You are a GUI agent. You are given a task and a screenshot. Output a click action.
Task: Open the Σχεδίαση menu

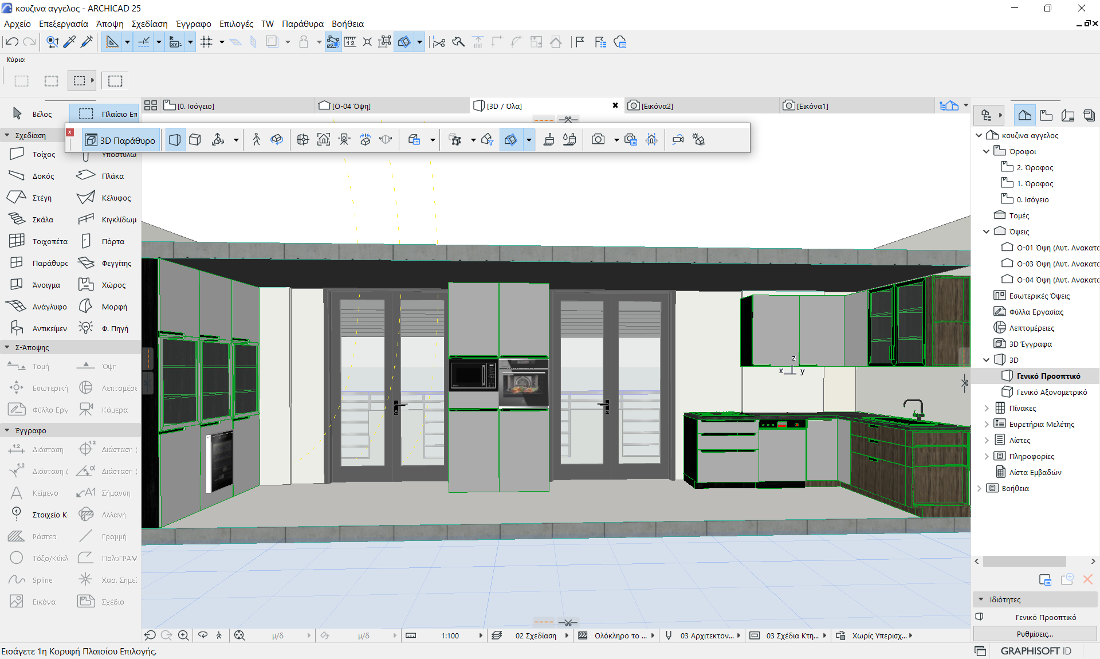coord(149,23)
